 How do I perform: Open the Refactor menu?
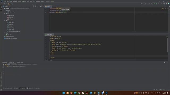[24, 1]
